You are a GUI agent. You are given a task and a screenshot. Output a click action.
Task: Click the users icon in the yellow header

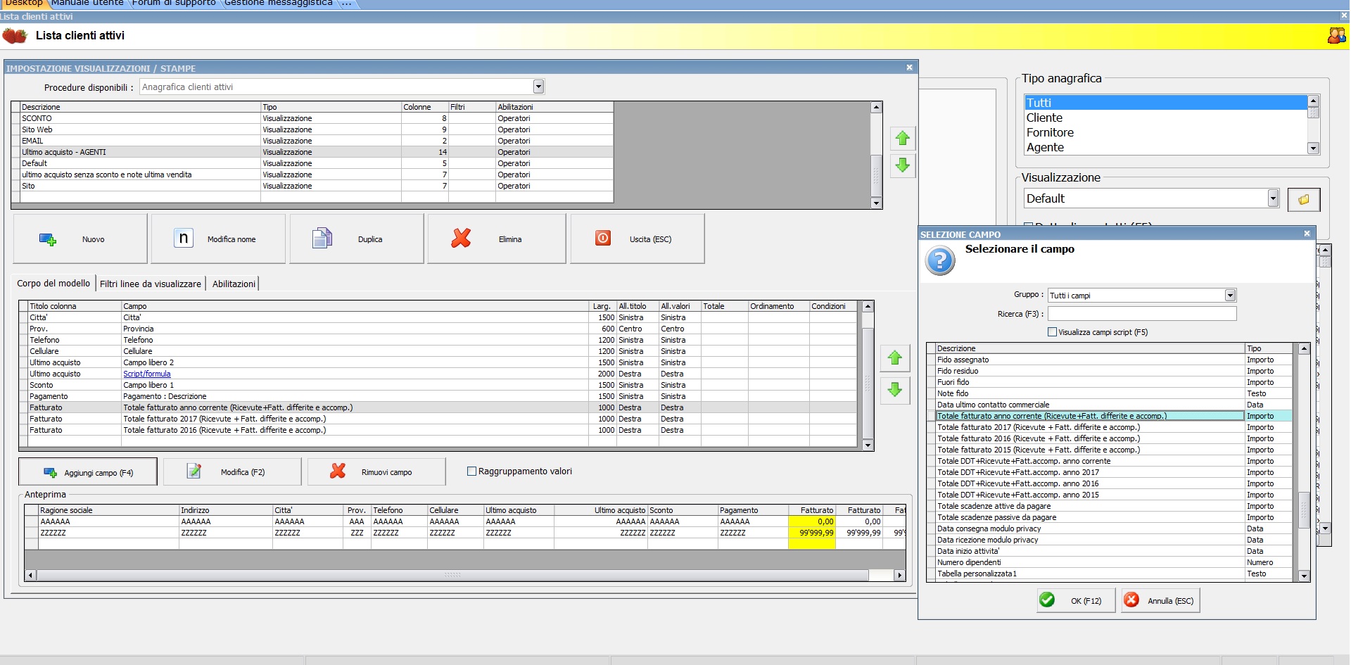tap(1336, 36)
